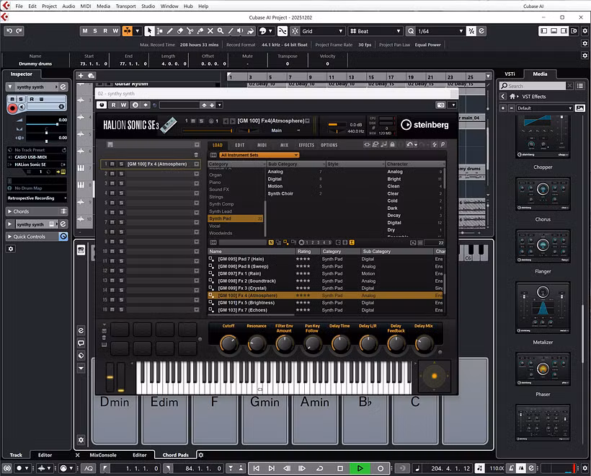This screenshot has width=591, height=476.
Task: Click the plug-in snapshot camera icon
Action: (440, 105)
